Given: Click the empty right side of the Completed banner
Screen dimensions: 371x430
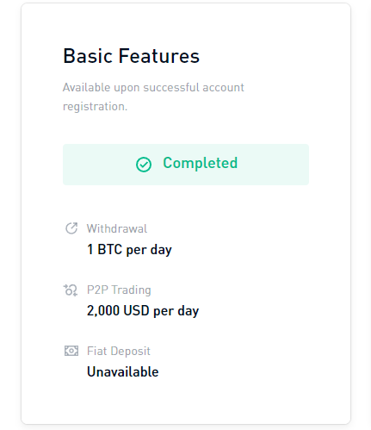Looking at the screenshot, I should point(273,165).
